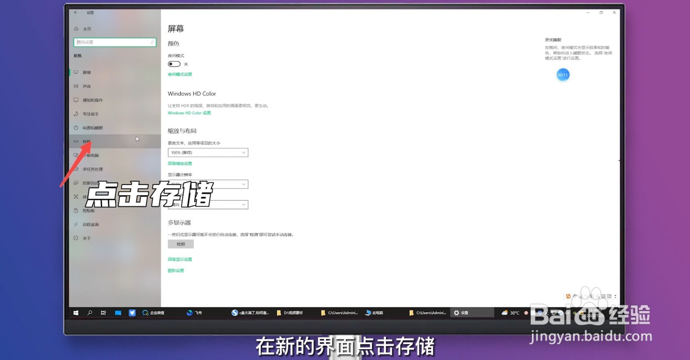This screenshot has height=360, width=690.
Task: Open Windows HD Color 设置 link
Action: pyautogui.click(x=189, y=113)
